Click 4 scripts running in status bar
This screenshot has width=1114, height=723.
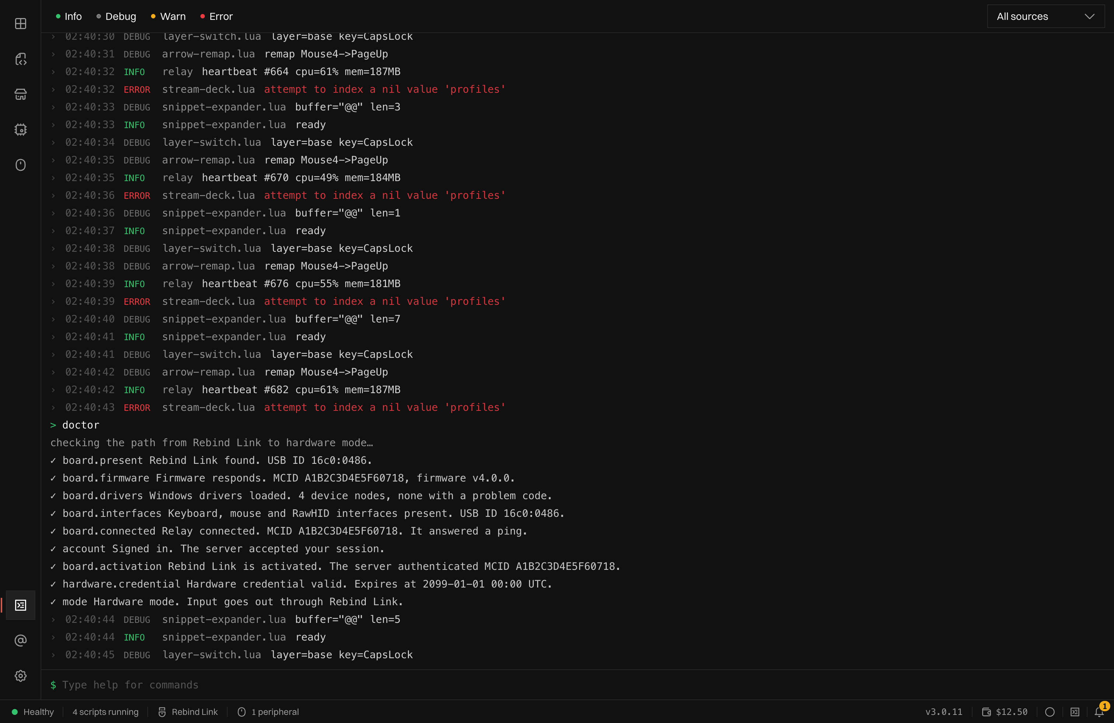click(105, 712)
